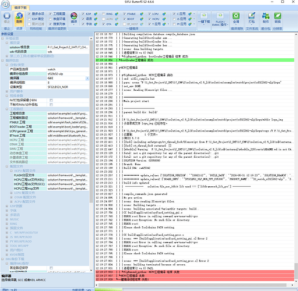Collapse the HCPU 配置文件 node
The image size is (298, 291).
click(11, 171)
